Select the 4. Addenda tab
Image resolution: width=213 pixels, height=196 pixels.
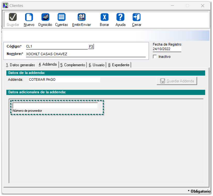point(48,64)
